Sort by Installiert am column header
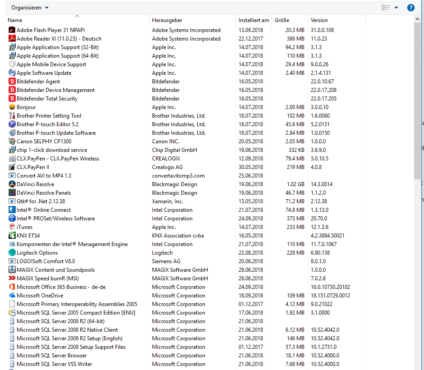 [x=253, y=20]
